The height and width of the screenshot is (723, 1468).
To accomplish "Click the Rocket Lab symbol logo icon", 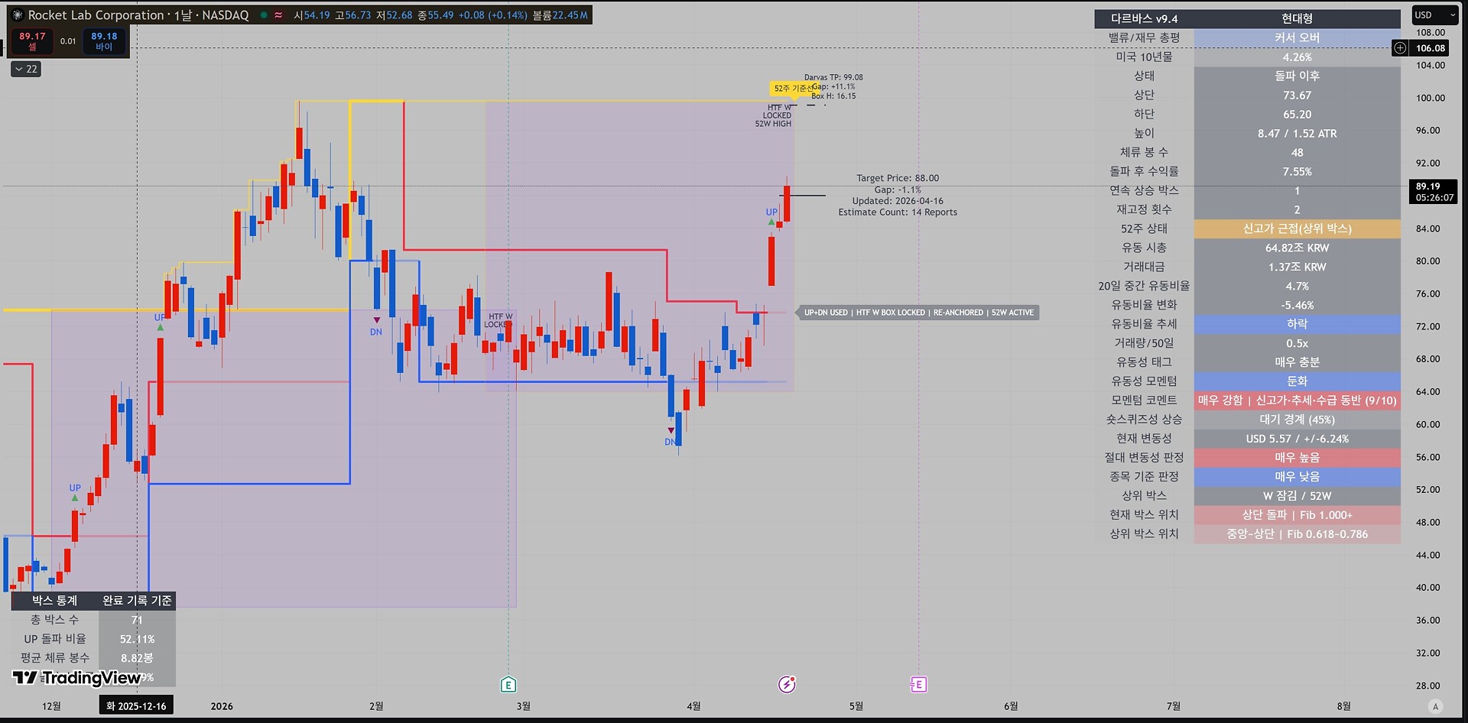I will coord(18,15).
